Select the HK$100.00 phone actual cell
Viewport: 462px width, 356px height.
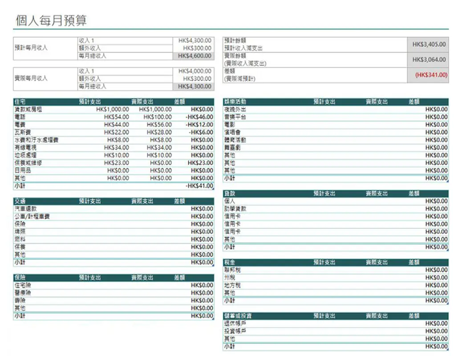click(158, 117)
